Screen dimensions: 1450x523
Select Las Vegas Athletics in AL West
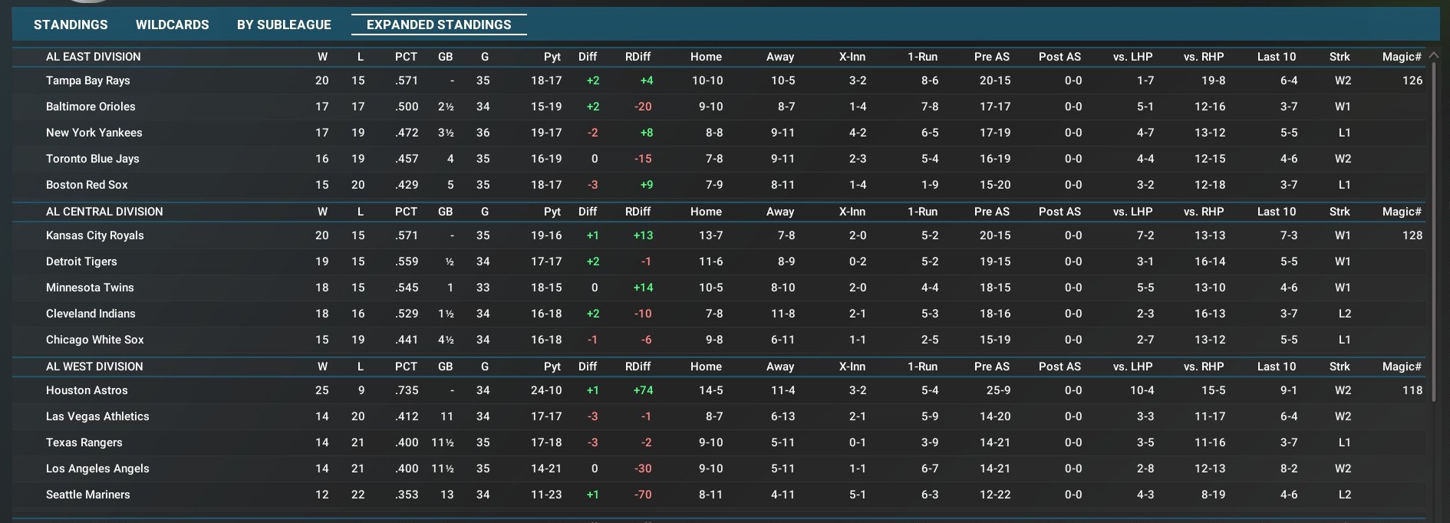point(97,416)
